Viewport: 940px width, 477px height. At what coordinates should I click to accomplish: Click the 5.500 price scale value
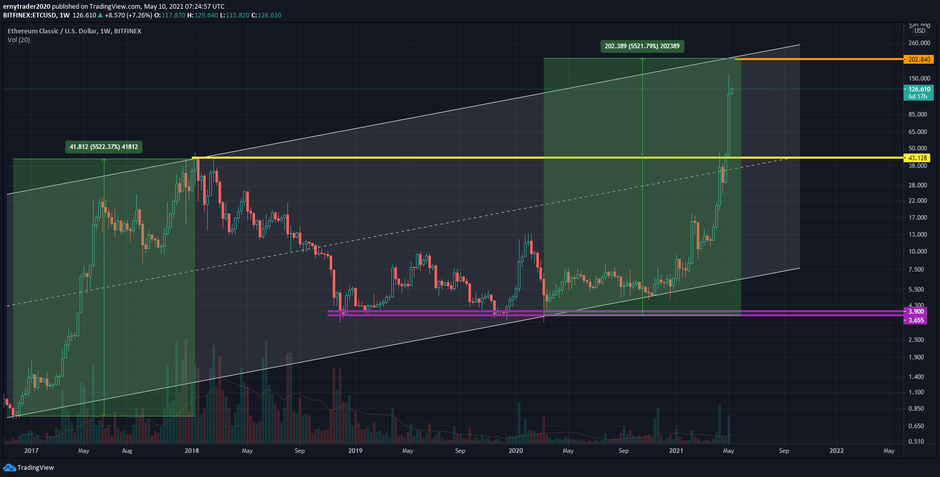tap(916, 290)
